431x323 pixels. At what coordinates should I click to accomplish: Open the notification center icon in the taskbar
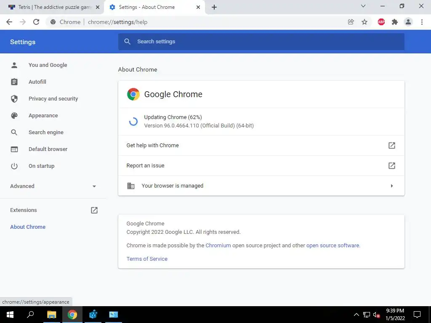point(417,315)
